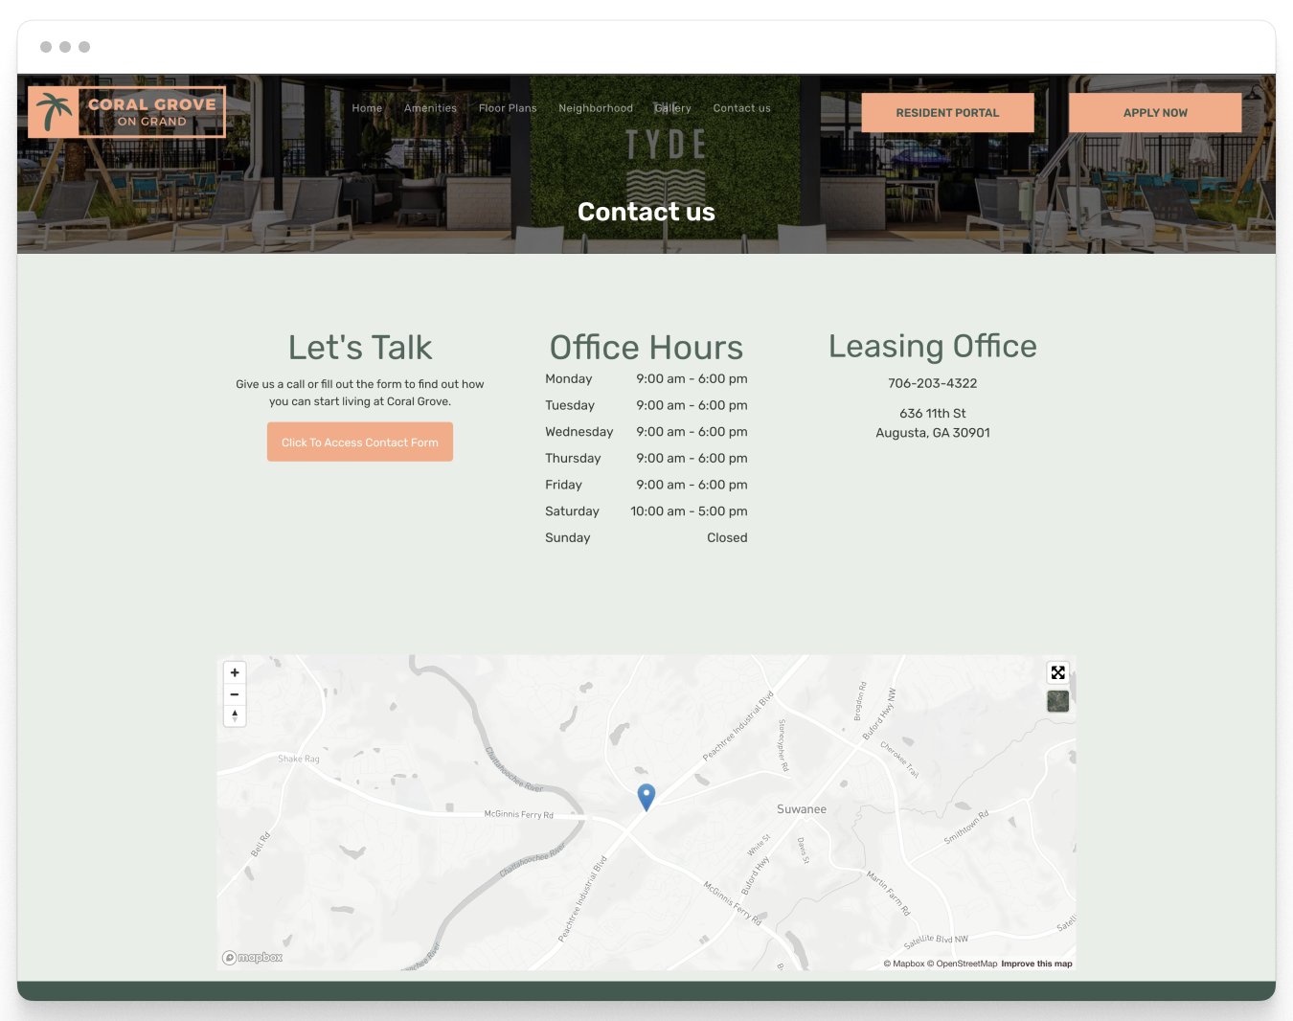
Task: Open the Resident Portal
Action: 947,112
